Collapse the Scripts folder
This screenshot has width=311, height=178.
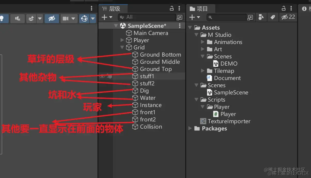(x=197, y=99)
